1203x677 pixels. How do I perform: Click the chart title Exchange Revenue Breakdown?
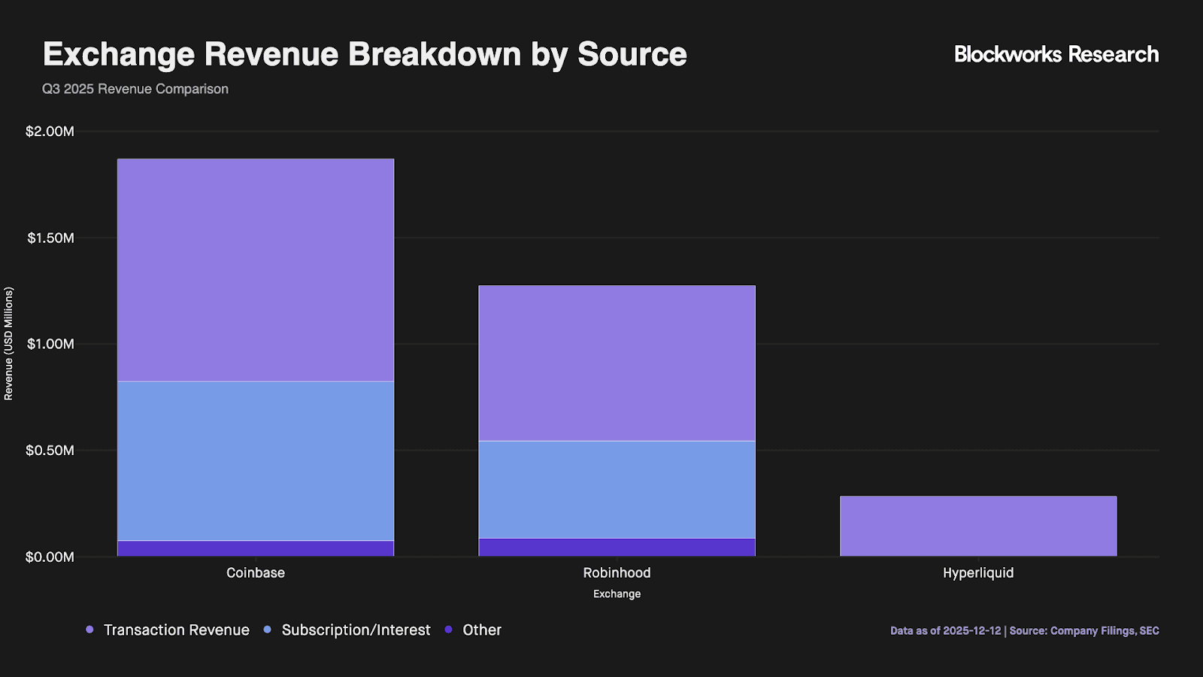365,54
